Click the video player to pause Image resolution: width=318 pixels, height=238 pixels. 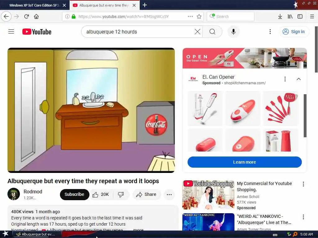(x=91, y=110)
